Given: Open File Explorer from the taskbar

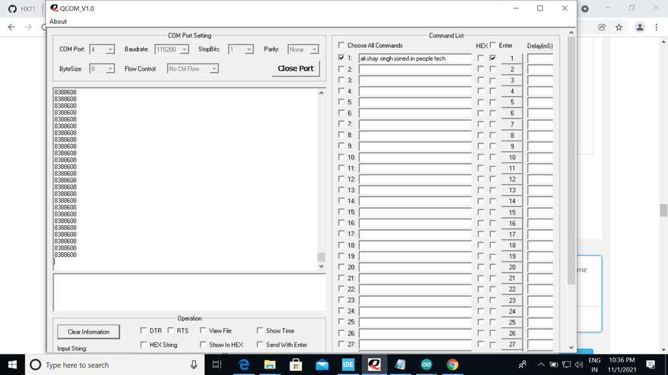Looking at the screenshot, I should click(269, 365).
